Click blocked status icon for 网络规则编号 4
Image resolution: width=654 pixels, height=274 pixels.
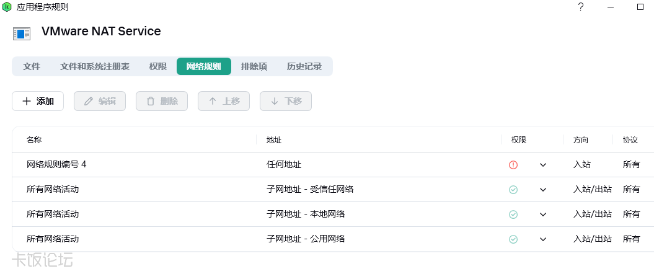click(x=513, y=165)
